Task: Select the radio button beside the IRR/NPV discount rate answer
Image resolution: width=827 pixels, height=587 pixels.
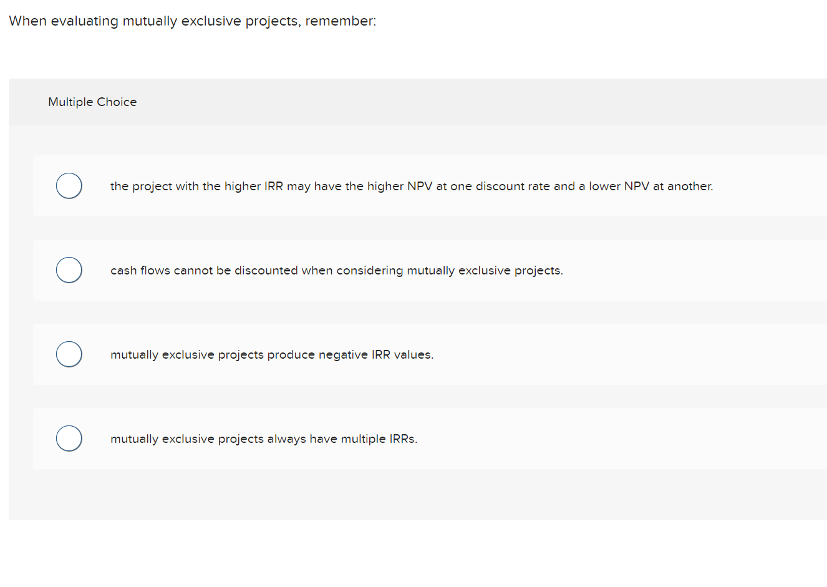Action: click(69, 185)
